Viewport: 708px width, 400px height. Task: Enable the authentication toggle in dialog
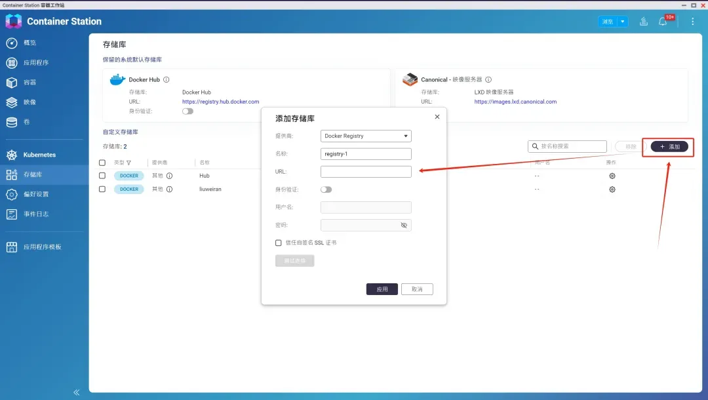[326, 190]
